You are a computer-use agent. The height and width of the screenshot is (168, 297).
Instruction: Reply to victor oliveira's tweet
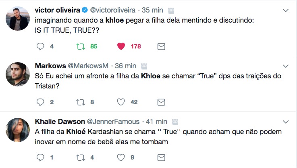pos(40,46)
